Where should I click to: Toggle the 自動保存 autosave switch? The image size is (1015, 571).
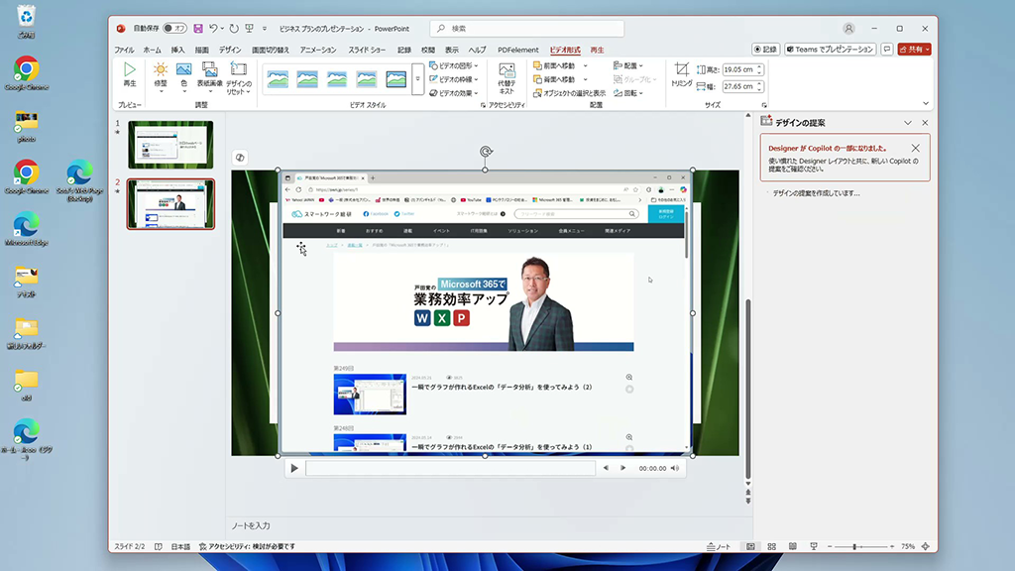[x=174, y=29]
